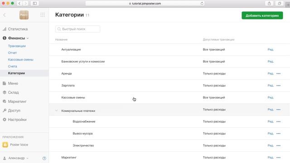Open Кассовые смены in sidebar
This screenshot has height=163, width=290.
point(20,59)
